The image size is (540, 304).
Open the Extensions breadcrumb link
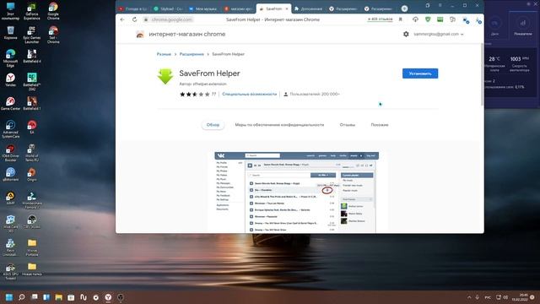pos(192,54)
